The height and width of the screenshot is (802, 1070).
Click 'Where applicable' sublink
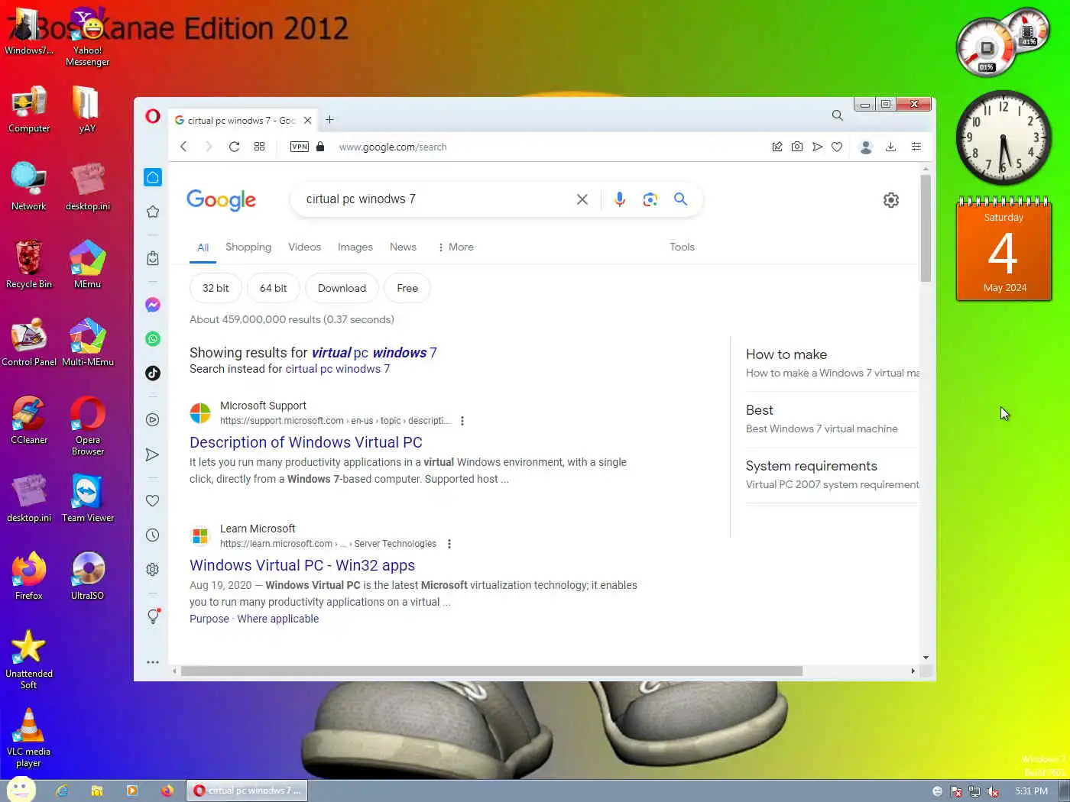(x=277, y=619)
